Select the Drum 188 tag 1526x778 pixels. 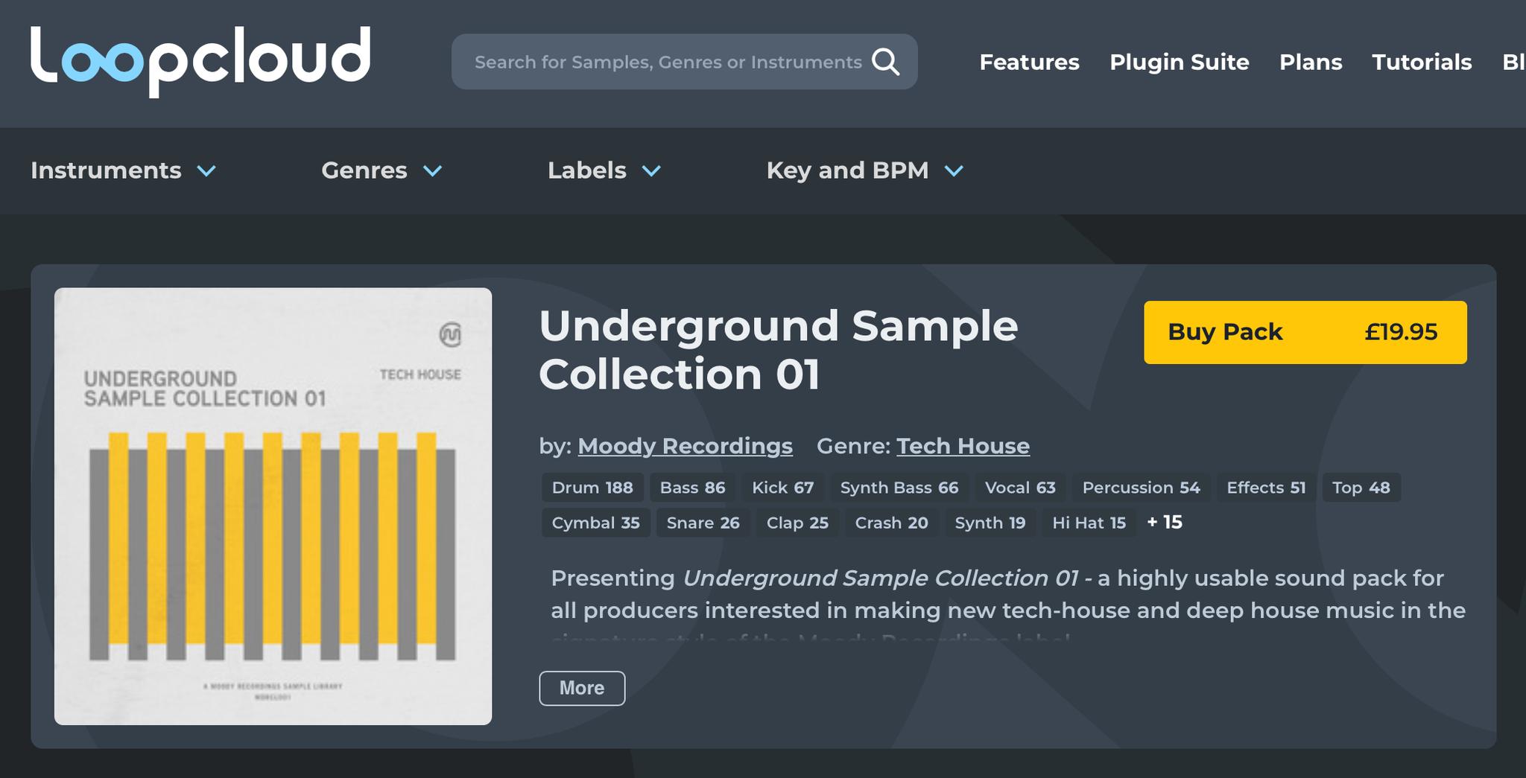pyautogui.click(x=592, y=488)
